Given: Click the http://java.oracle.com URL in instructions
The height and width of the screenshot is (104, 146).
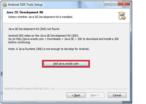Looking at the screenshot, I should (x=30, y=39).
